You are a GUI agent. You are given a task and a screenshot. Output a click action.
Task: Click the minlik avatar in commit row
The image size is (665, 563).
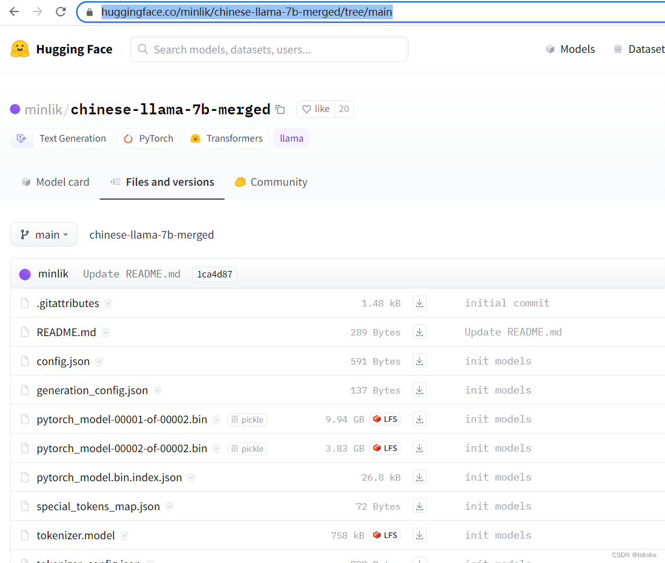[25, 274]
